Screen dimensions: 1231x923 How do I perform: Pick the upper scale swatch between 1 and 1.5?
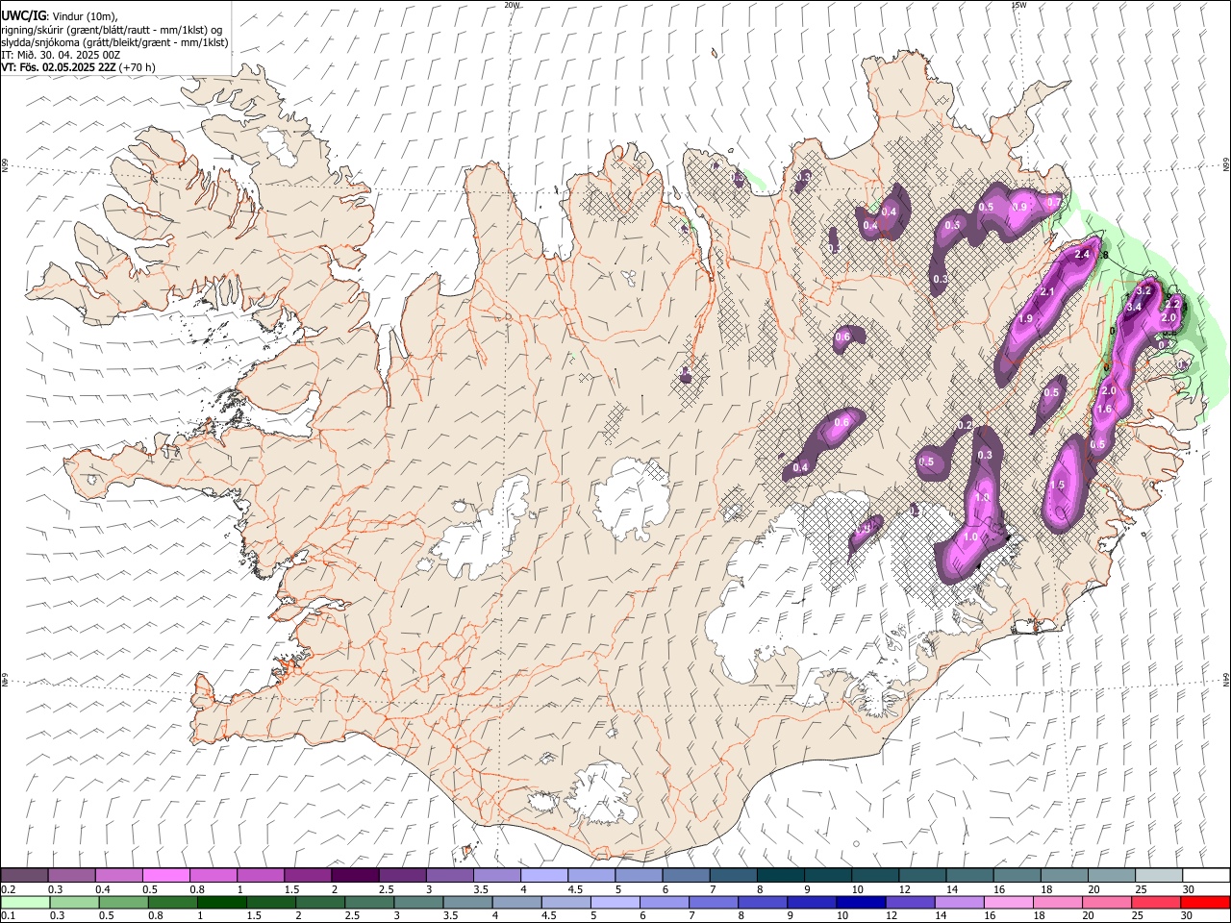click(261, 876)
